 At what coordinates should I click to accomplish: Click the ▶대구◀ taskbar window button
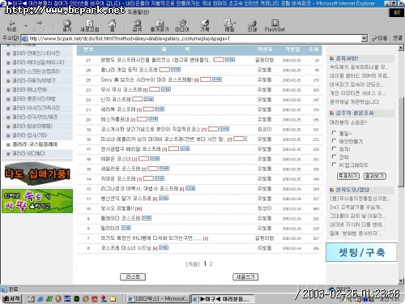[x=223, y=299]
